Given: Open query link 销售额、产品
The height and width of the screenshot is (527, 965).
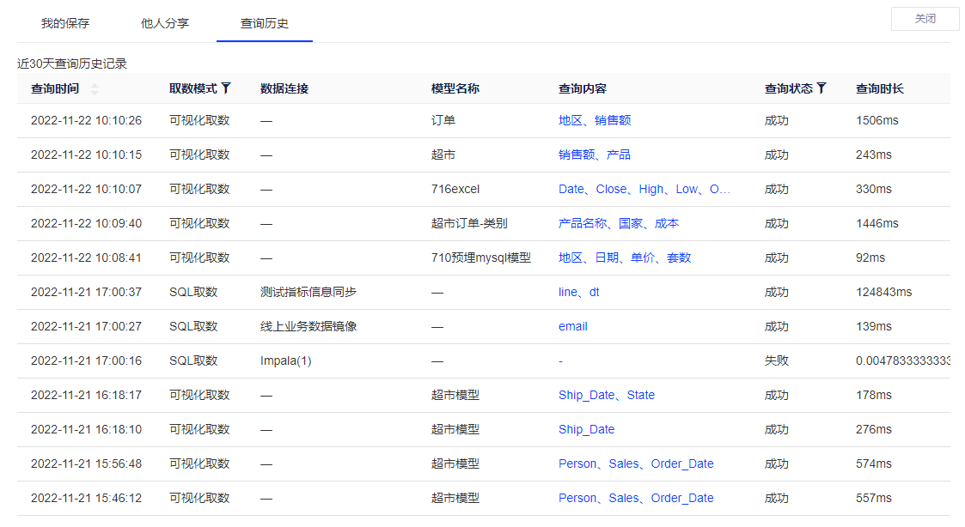Looking at the screenshot, I should (595, 154).
